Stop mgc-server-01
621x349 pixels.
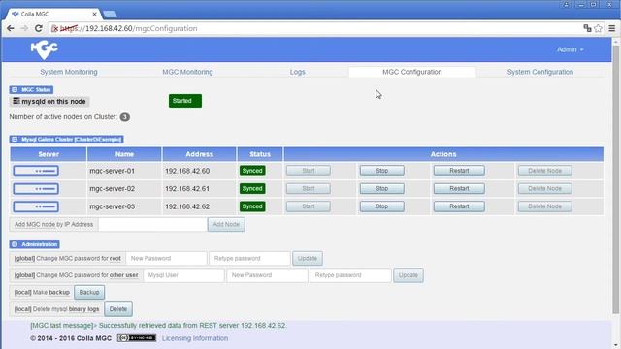(381, 171)
